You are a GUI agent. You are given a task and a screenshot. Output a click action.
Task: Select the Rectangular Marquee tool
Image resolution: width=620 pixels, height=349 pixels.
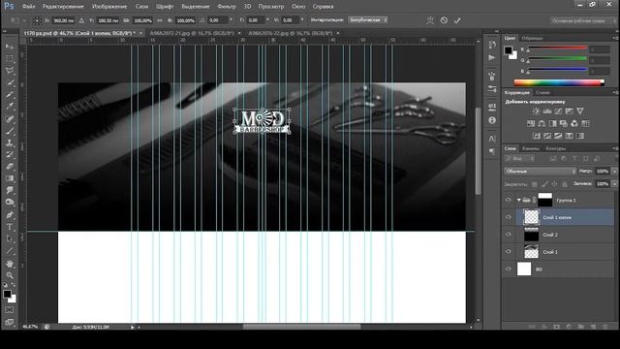pos(10,59)
